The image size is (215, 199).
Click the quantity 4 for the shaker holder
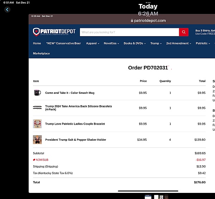coord(170,140)
